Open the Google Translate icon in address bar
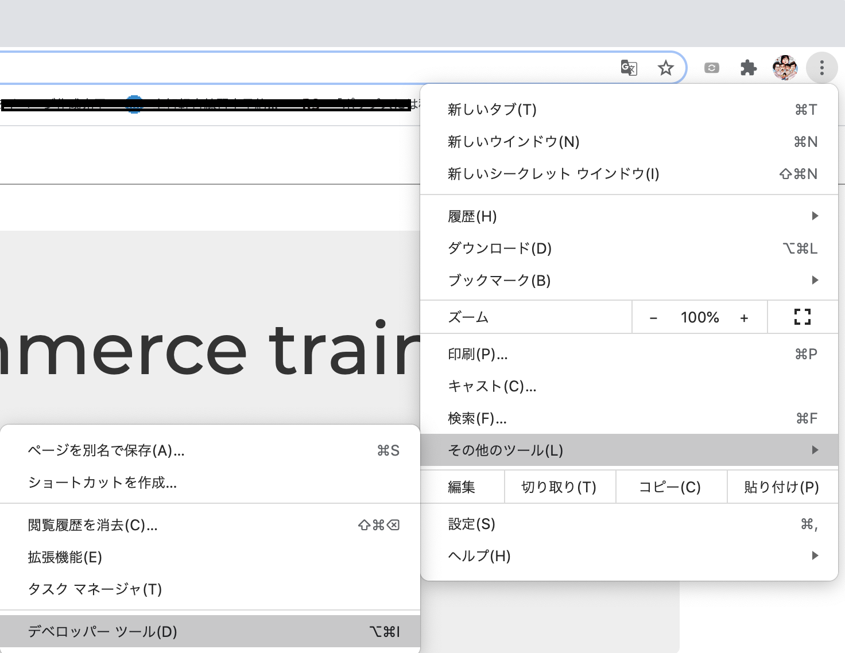Screen dimensions: 845x653 [629, 67]
